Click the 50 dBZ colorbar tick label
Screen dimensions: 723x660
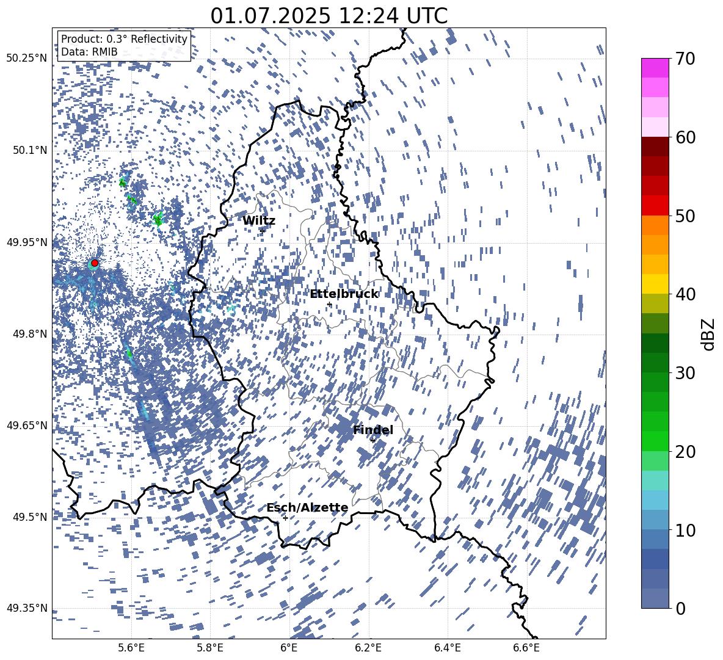point(685,216)
